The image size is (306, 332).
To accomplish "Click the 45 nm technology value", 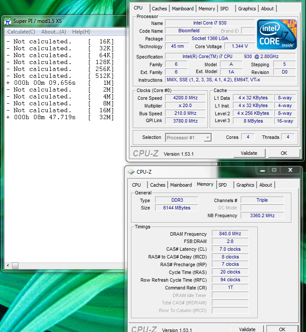I will 177,46.
